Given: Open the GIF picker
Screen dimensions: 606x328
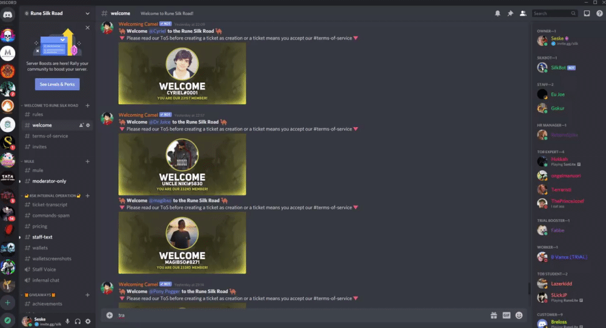Looking at the screenshot, I should (x=506, y=315).
